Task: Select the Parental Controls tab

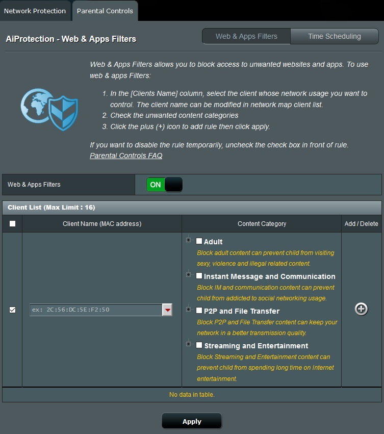Action: tap(105, 11)
